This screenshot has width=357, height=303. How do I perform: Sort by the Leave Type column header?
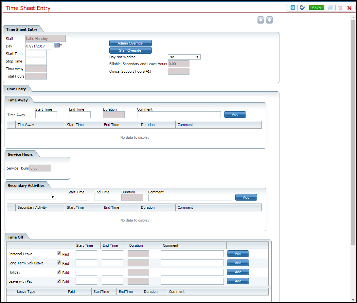(x=26, y=292)
